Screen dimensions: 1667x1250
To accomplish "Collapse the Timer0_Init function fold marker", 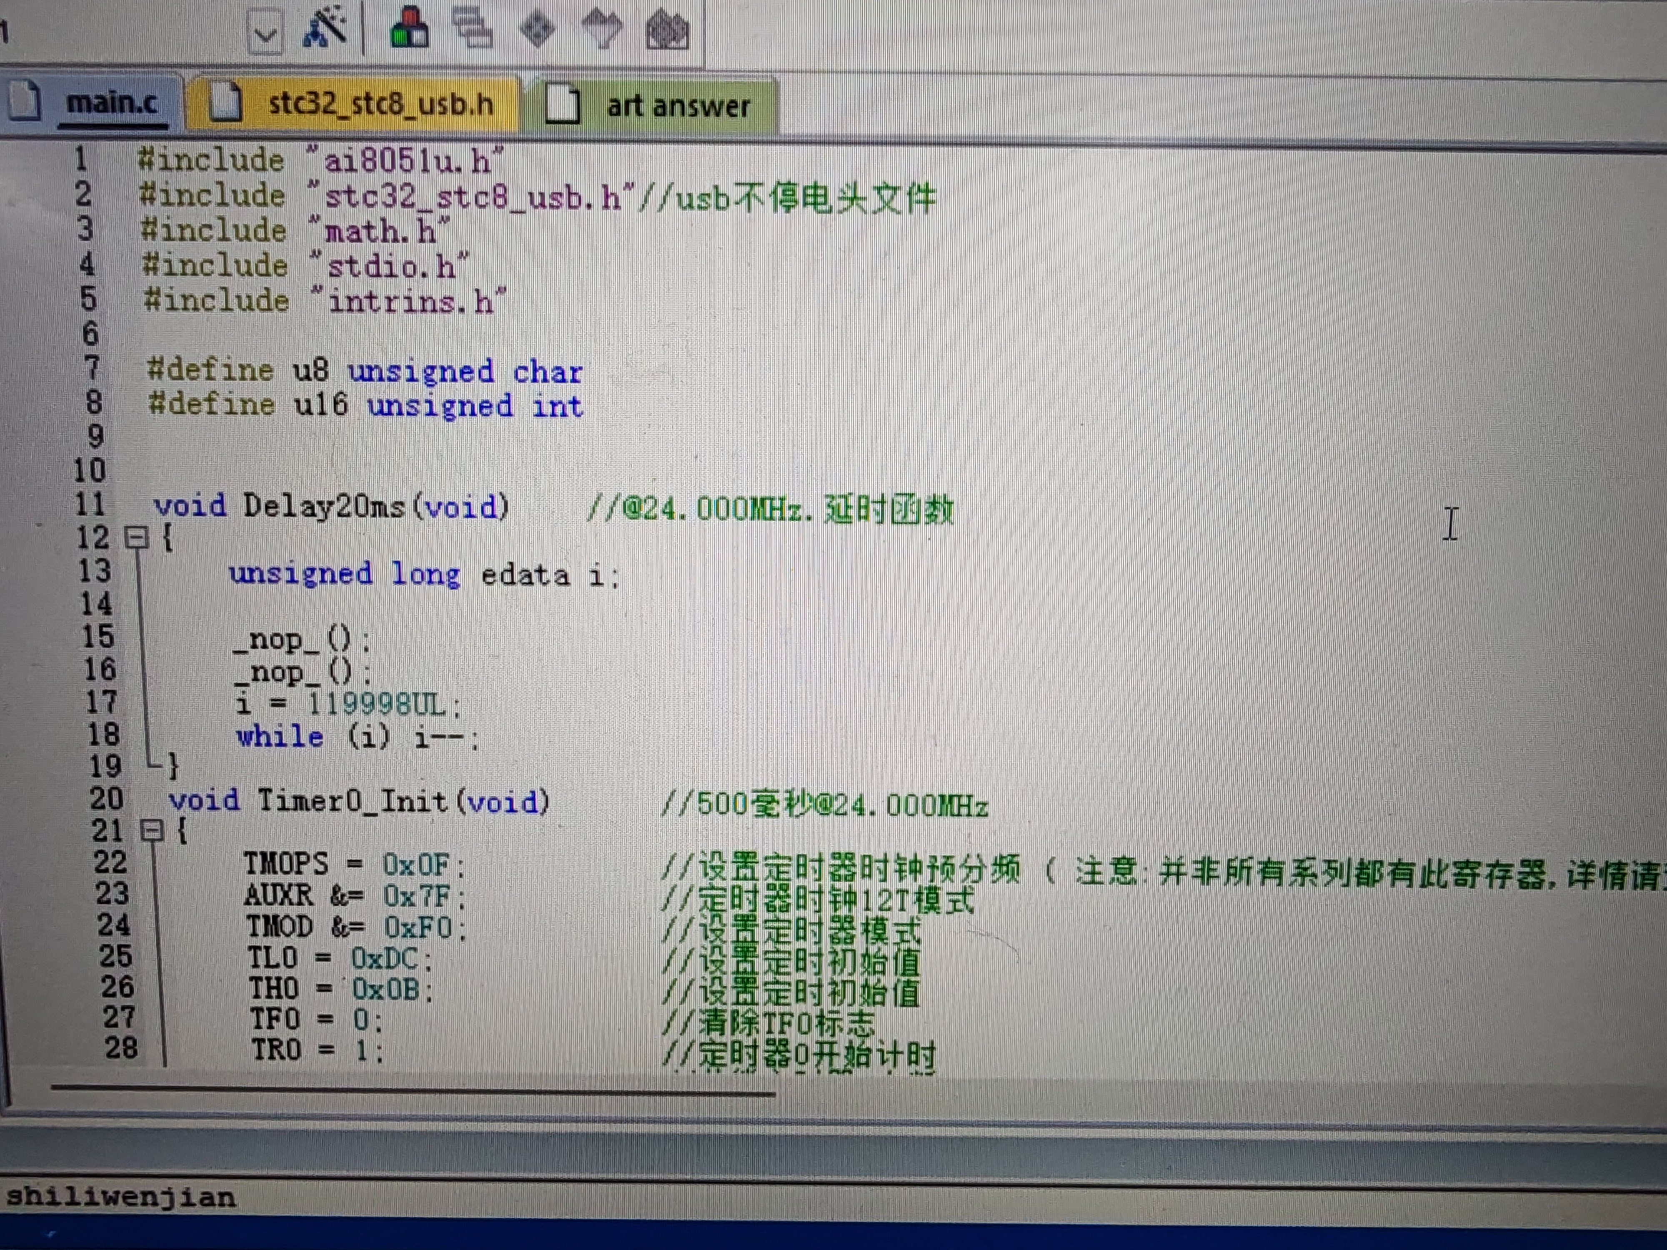I will click(x=152, y=831).
